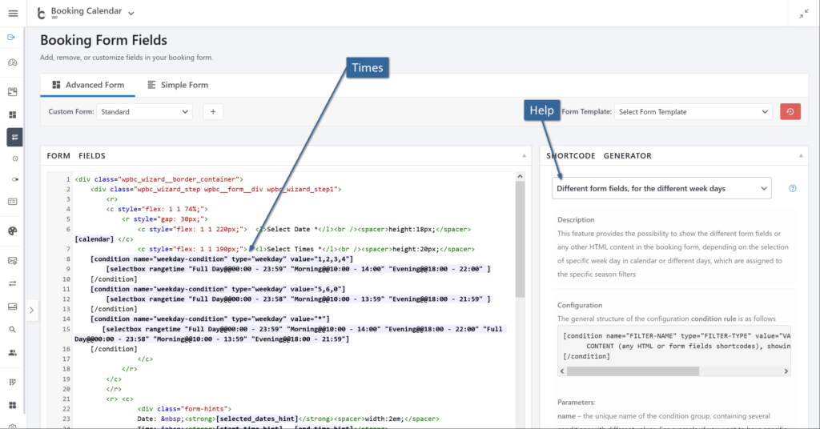Click the Booking Form Fields page heading
The image size is (820, 429).
click(x=103, y=40)
